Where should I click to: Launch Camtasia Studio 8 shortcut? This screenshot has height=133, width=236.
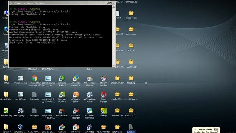tap(62, 97)
